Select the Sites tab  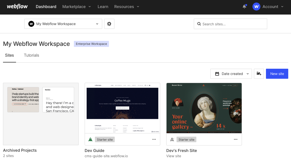pos(10,55)
